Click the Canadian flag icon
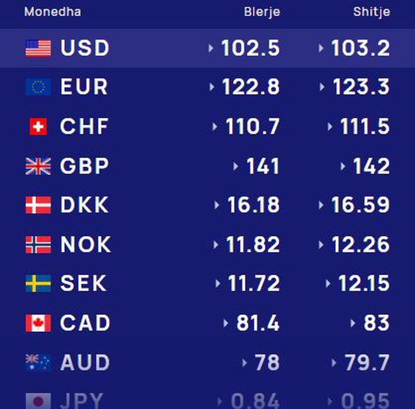415x409 pixels. click(38, 323)
